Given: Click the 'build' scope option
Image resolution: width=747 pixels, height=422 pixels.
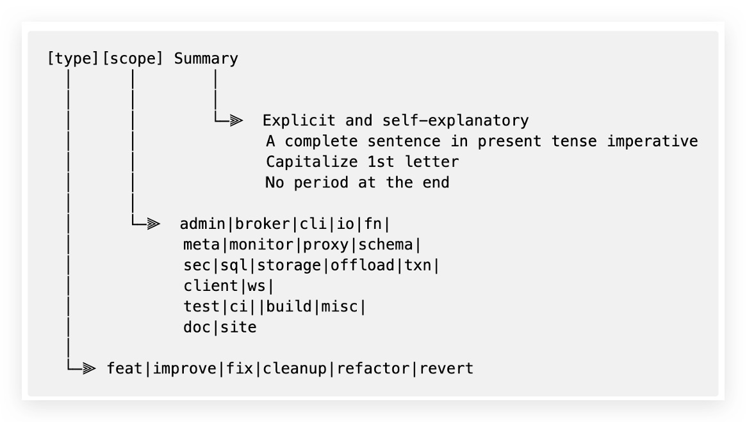Looking at the screenshot, I should click(288, 306).
